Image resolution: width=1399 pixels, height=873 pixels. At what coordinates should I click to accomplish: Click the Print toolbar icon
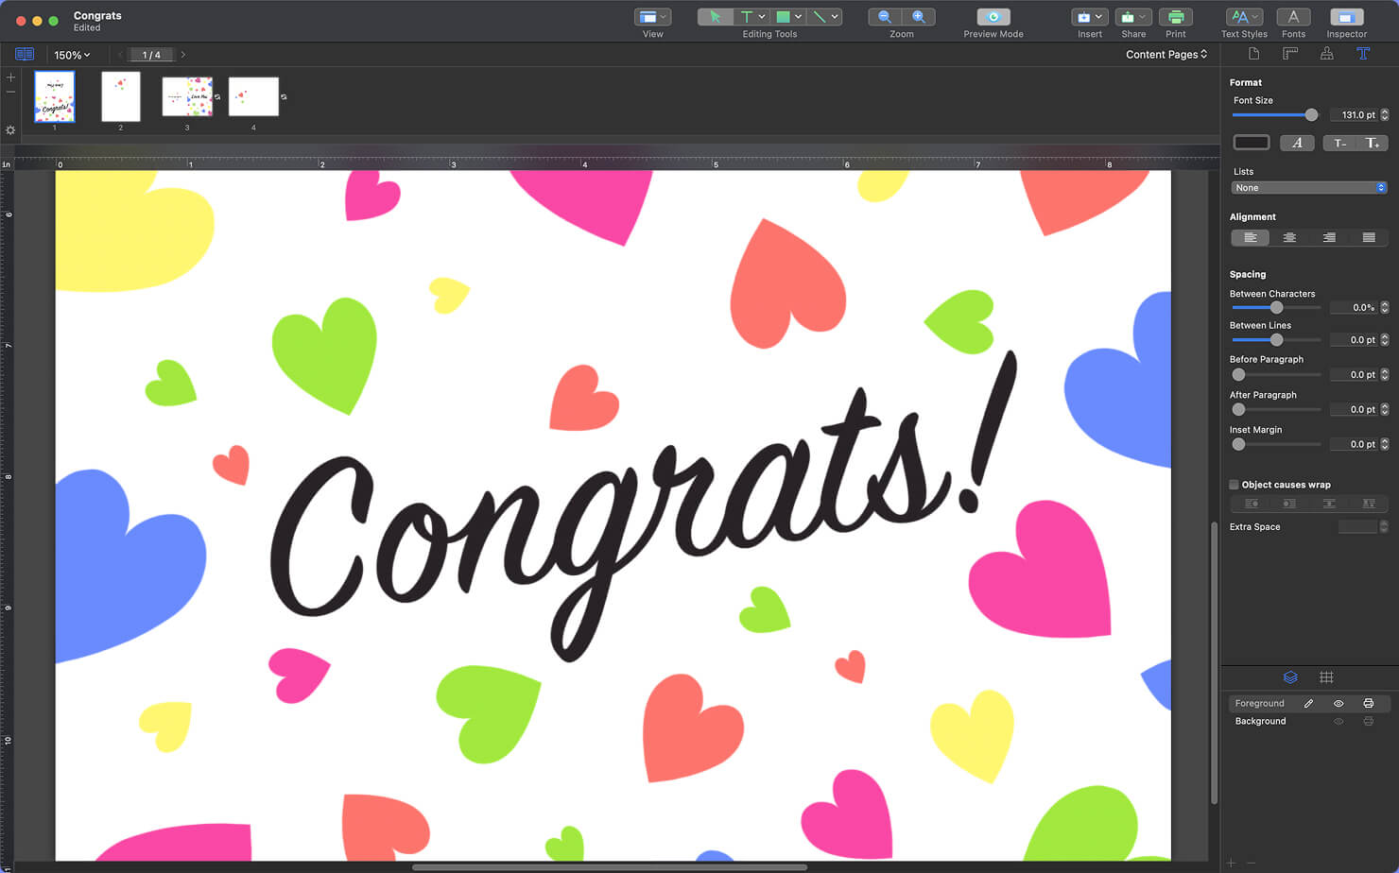point(1176,17)
